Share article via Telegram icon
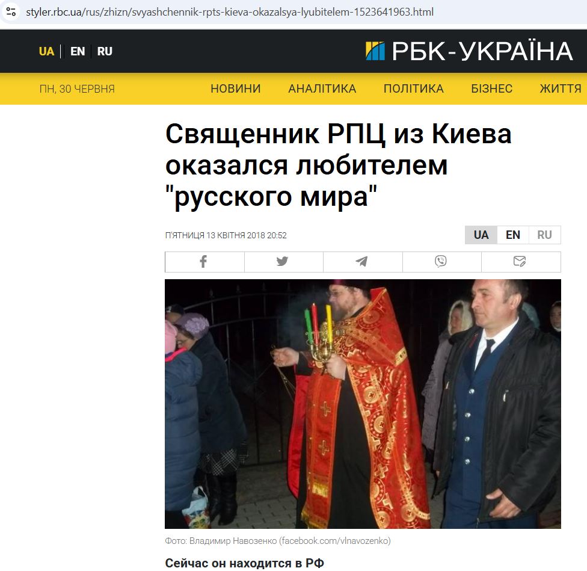 [x=363, y=262]
